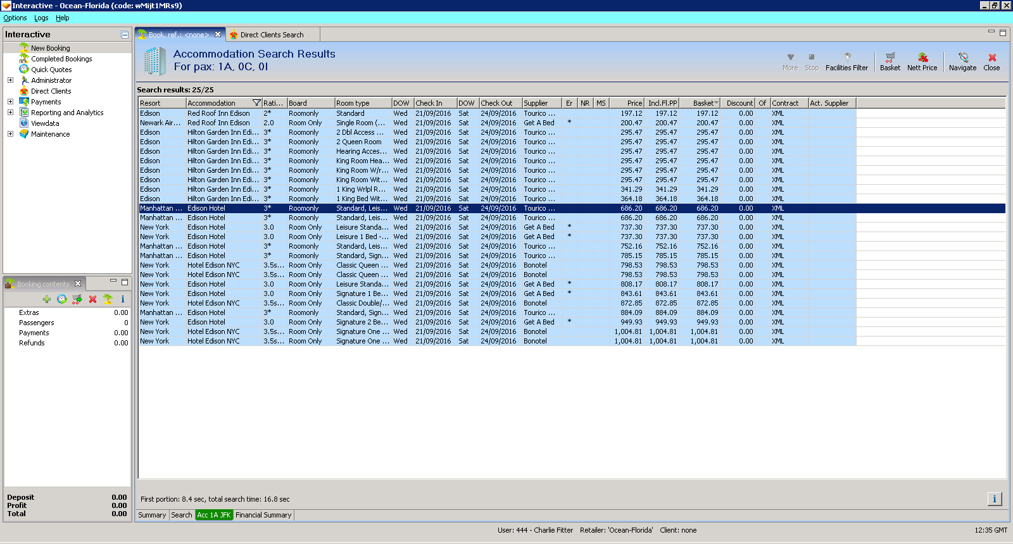The height and width of the screenshot is (544, 1013).
Task: Open New Booking in the Interactive tree
Action: click(x=50, y=48)
